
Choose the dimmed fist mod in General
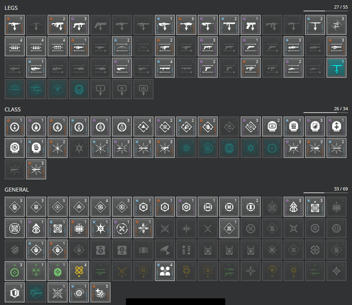point(15,250)
